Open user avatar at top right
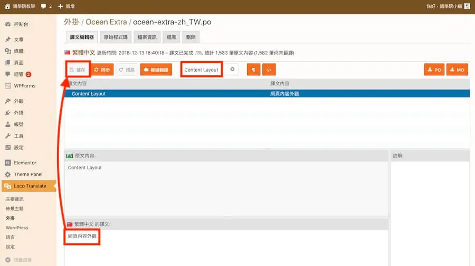Image resolution: width=475 pixels, height=266 pixels. pos(467,6)
